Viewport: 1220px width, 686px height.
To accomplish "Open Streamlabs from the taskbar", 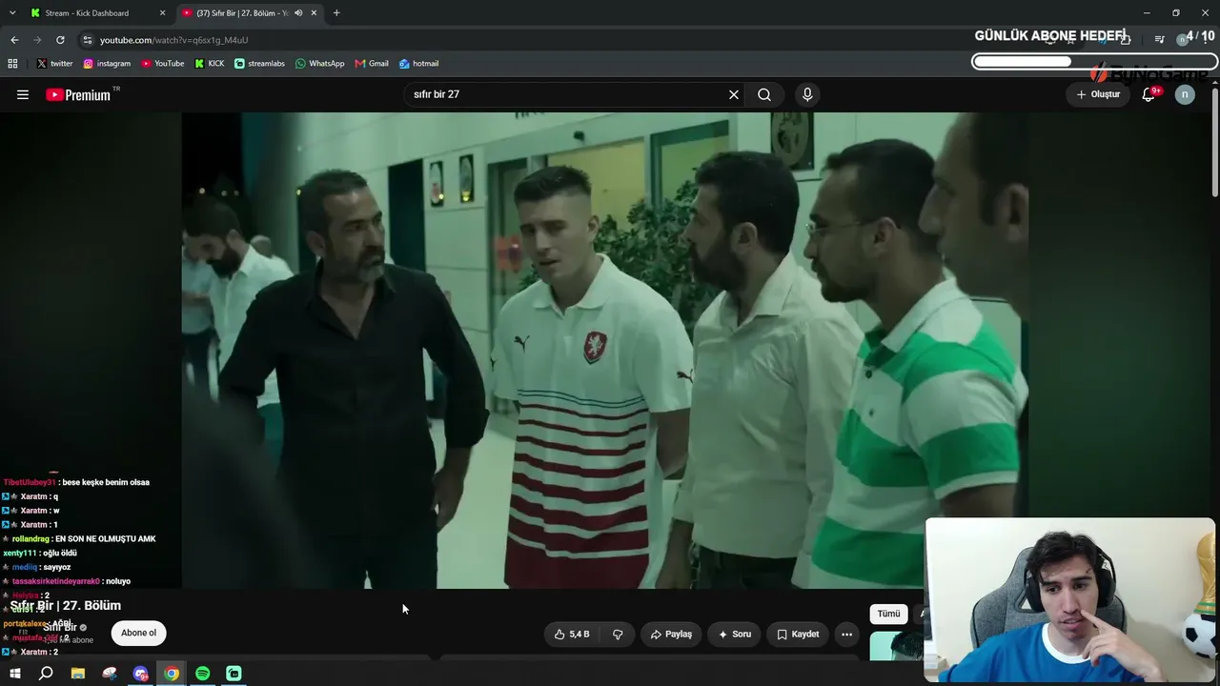I will coord(234,674).
